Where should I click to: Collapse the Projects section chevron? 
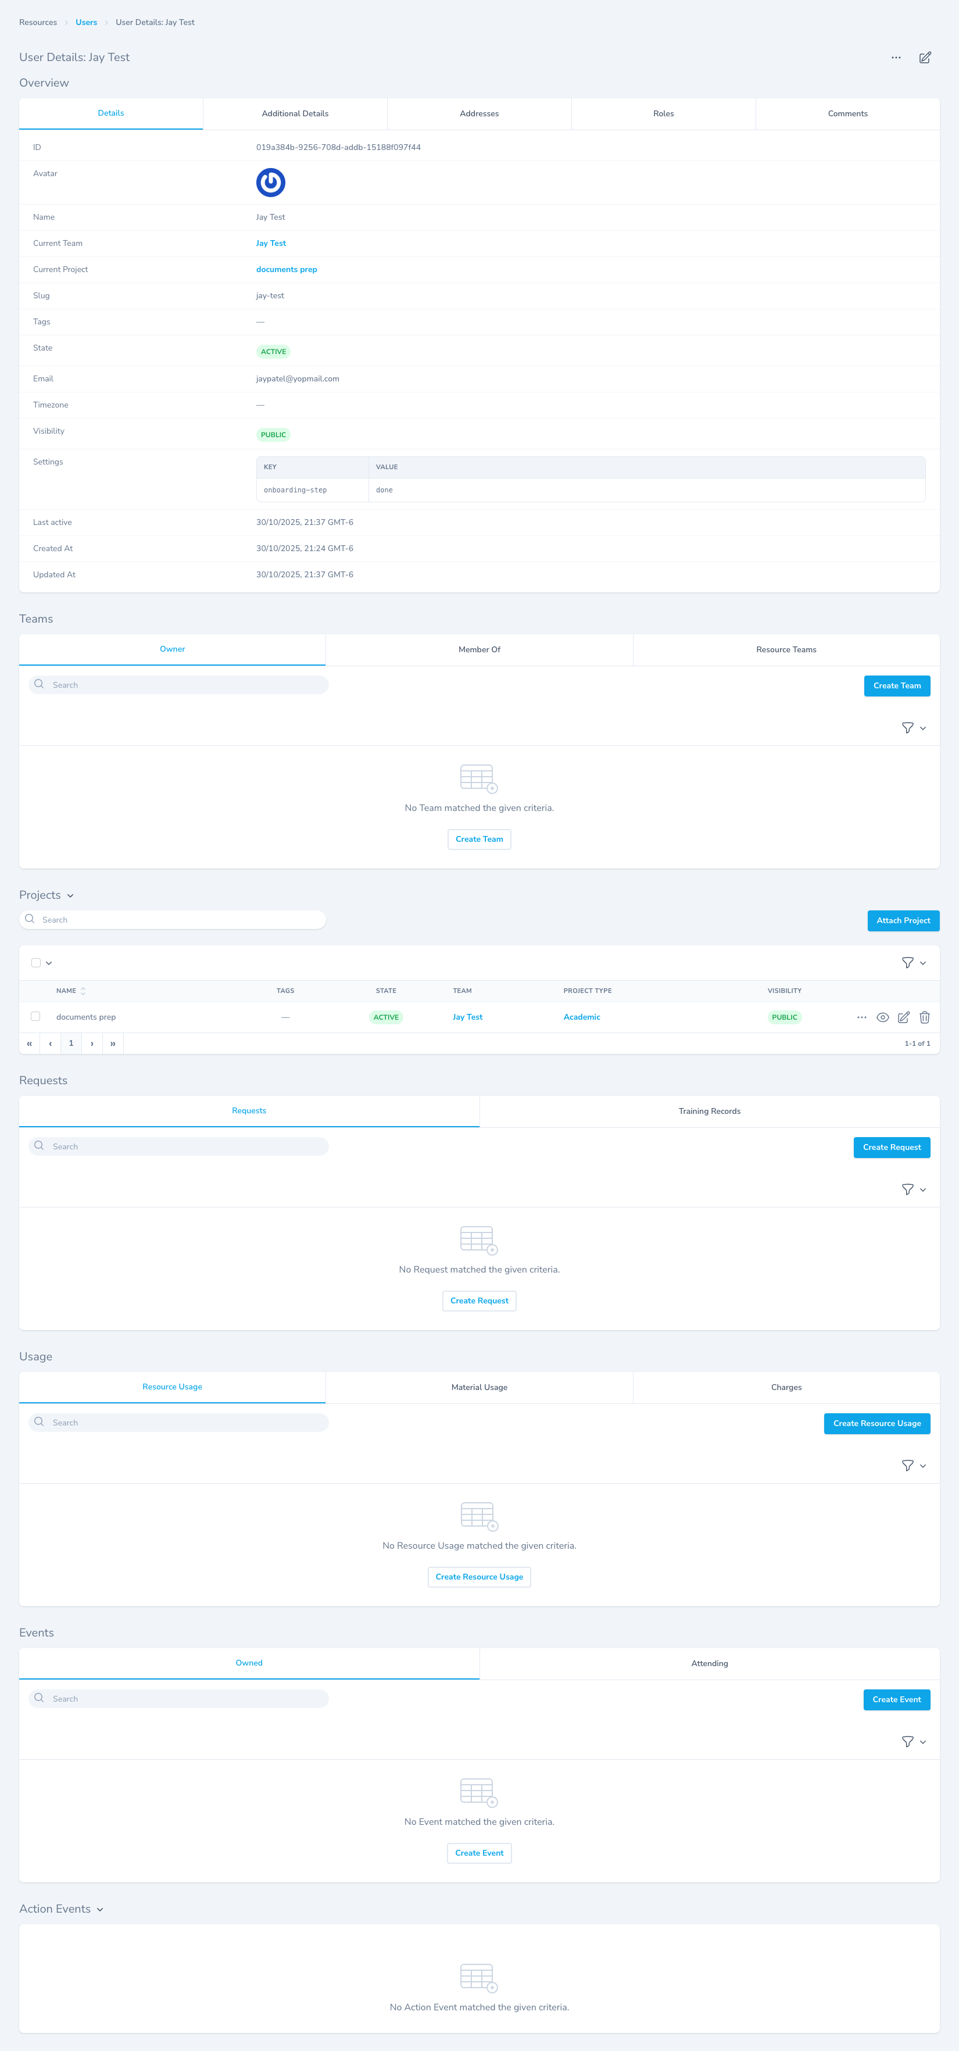tap(71, 895)
